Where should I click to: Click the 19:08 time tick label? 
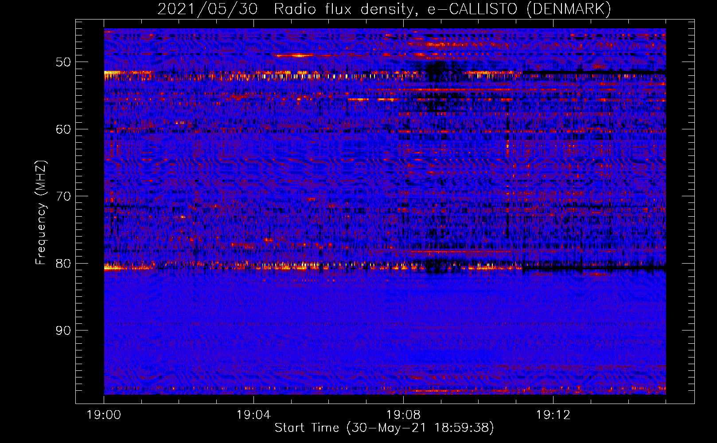[403, 415]
